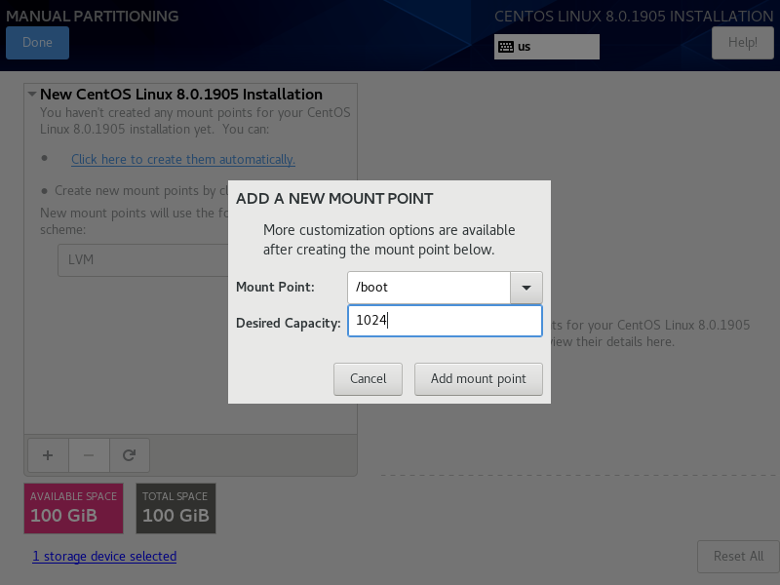Screen dimensions: 780x585
Task: Click the Done button
Action: coord(37,43)
